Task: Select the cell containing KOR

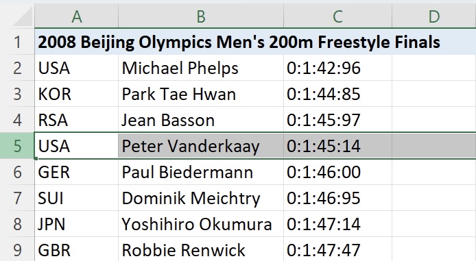Action: pyautogui.click(x=77, y=94)
